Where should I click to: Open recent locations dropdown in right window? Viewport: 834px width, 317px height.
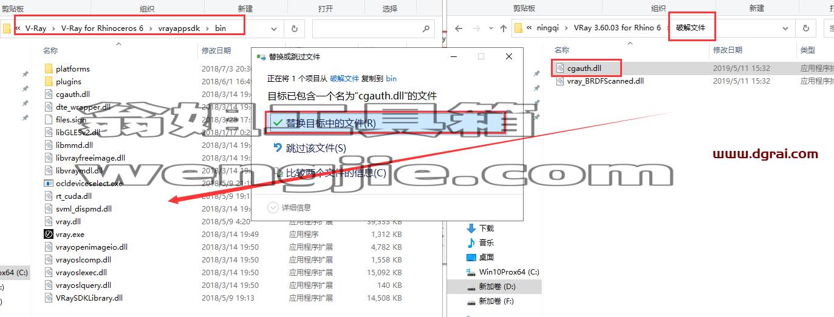pos(491,28)
